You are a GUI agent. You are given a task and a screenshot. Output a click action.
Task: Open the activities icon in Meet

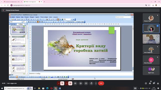pyautogui.click(x=158, y=83)
